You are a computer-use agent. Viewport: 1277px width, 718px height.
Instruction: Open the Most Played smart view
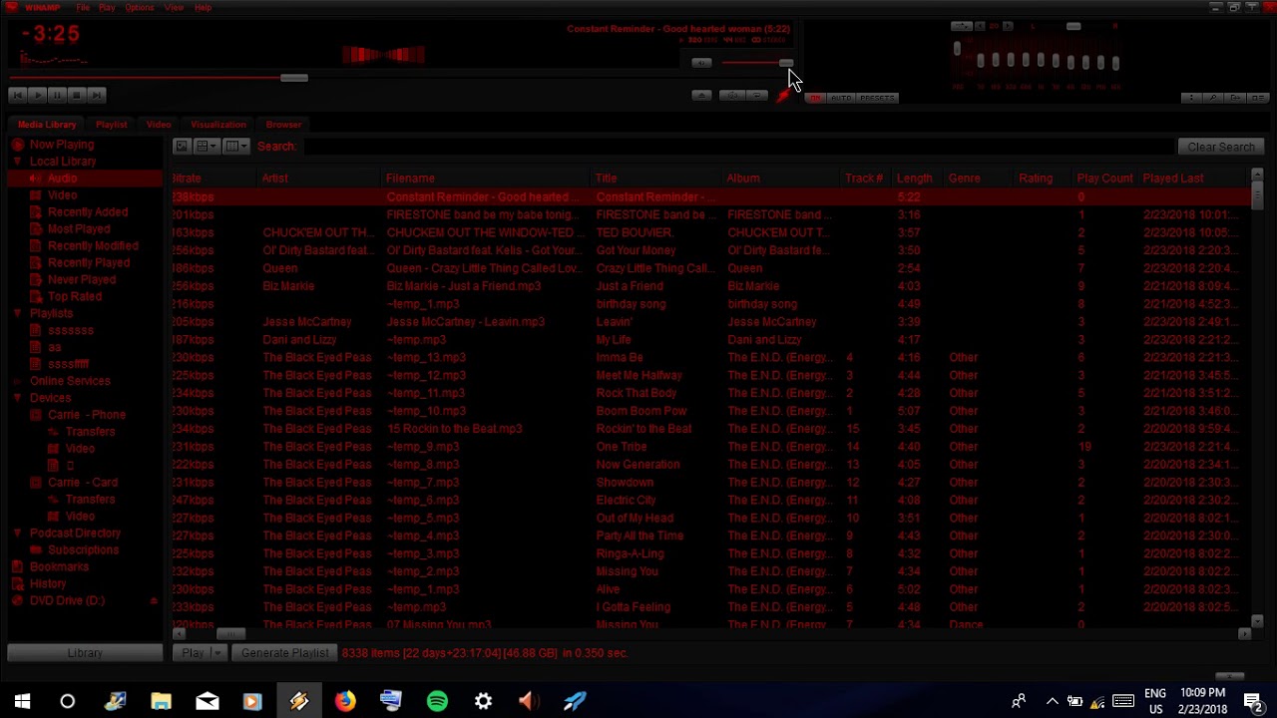[79, 229]
